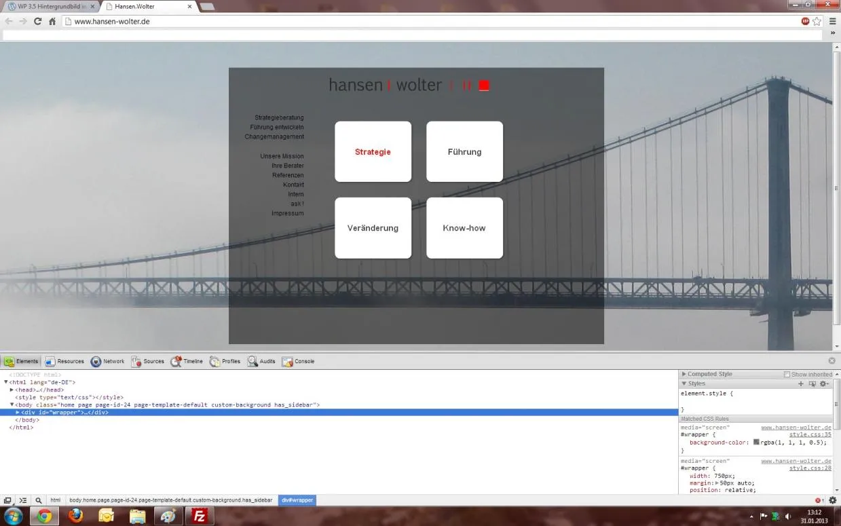Open the Audits panel in DevTools
Screen dimensions: 841x526
click(x=261, y=362)
